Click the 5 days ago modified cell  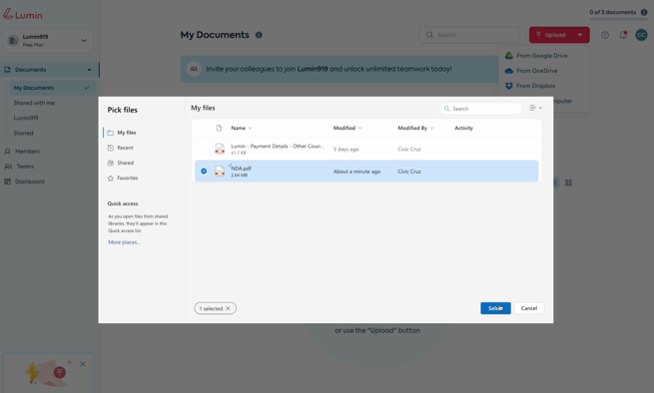point(345,150)
